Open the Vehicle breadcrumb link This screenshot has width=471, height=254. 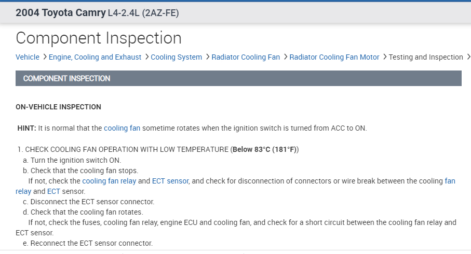coord(28,57)
